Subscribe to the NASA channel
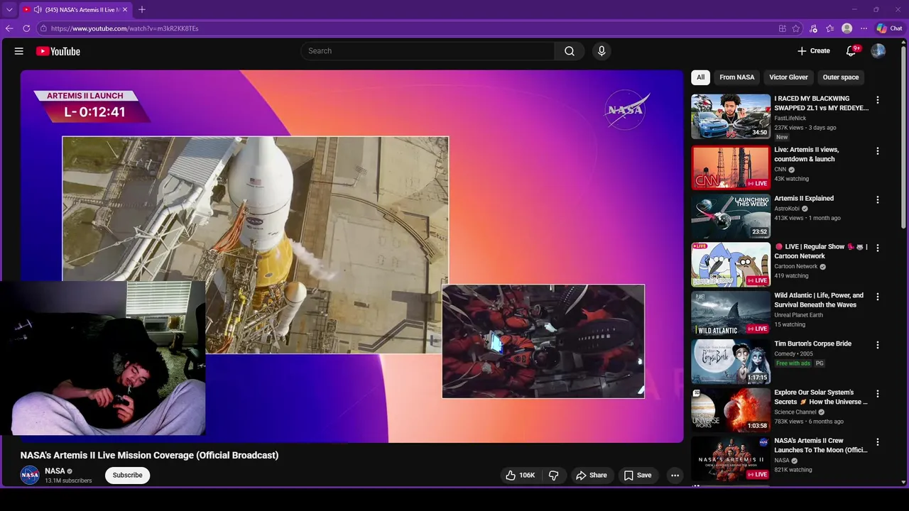The width and height of the screenshot is (909, 511). pyautogui.click(x=127, y=476)
